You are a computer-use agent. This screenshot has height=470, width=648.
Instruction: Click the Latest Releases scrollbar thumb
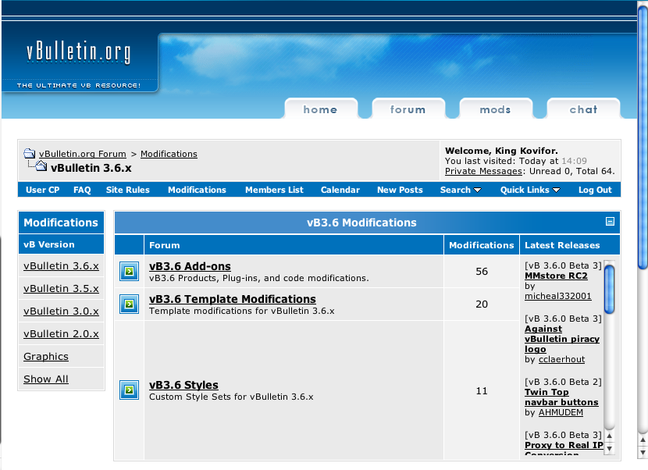(x=610, y=289)
